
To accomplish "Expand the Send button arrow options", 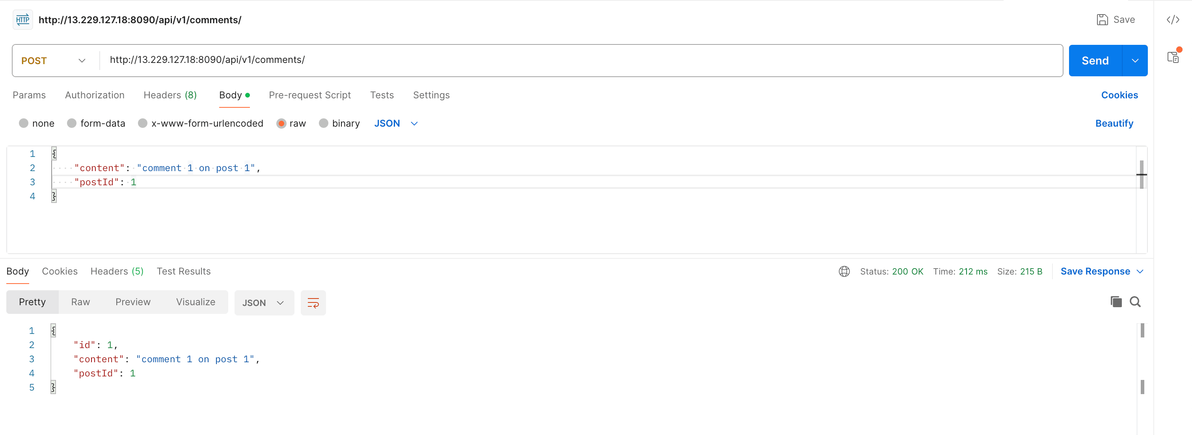I will coord(1134,61).
